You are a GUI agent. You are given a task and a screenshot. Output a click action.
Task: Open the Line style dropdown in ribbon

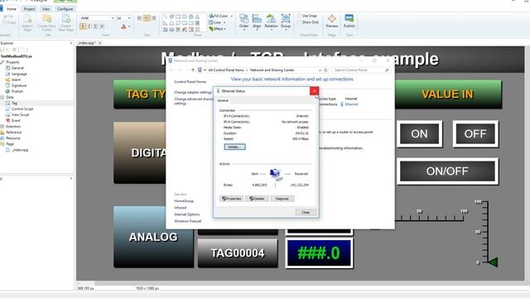tap(224, 22)
